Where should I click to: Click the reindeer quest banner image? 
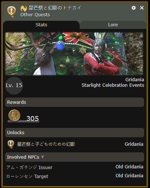click(74, 54)
